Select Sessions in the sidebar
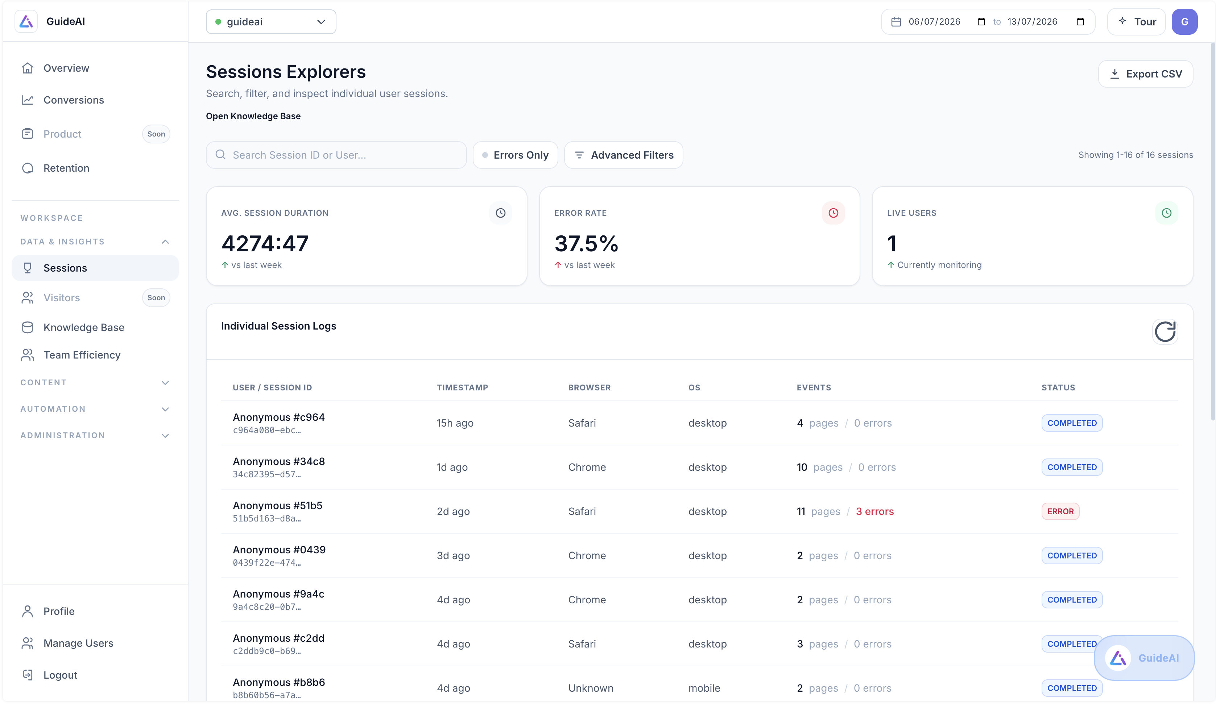This screenshot has height=704, width=1216. pos(95,268)
